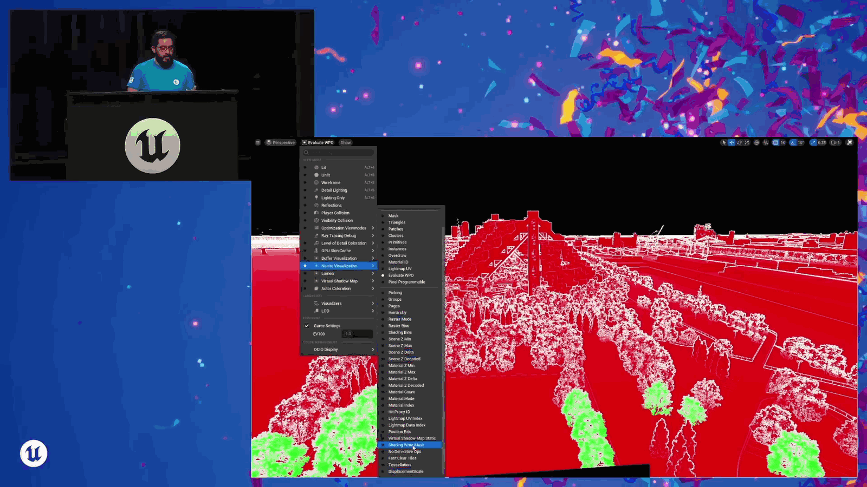Expand the Lumen submenu arrow
This screenshot has height=487, width=867.
[x=373, y=273]
